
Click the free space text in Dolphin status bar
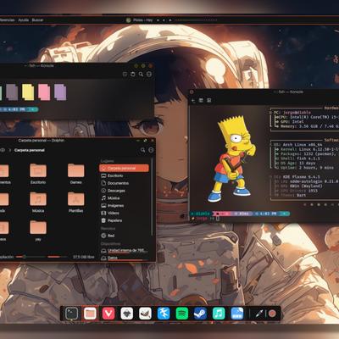83,257
